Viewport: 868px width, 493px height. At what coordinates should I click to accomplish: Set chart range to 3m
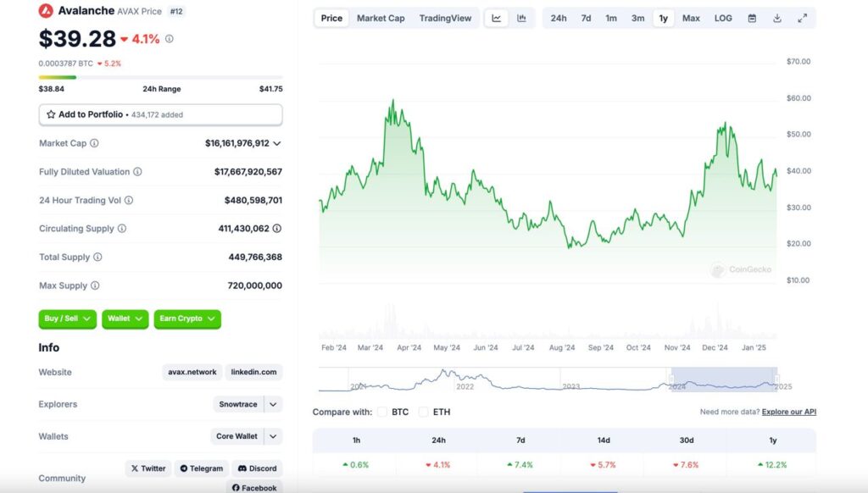coord(637,19)
